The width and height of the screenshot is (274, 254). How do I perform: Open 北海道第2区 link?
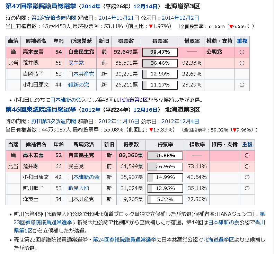tap(133, 100)
